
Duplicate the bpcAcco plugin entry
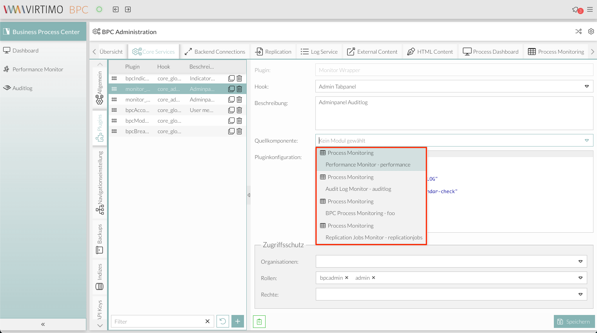[231, 110]
